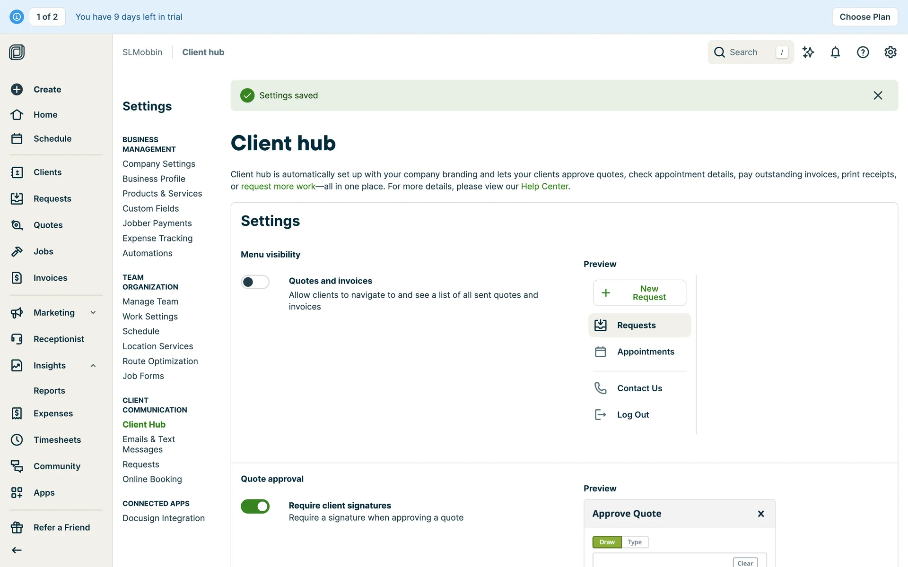
Task: Disable Require client signatures toggle
Action: pyautogui.click(x=255, y=507)
